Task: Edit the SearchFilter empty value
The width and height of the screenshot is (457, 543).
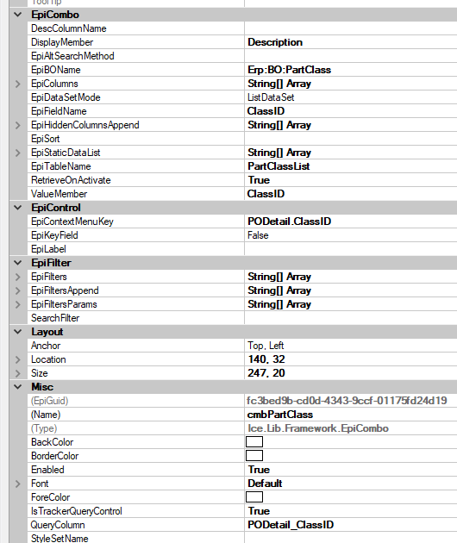Action: 351,318
